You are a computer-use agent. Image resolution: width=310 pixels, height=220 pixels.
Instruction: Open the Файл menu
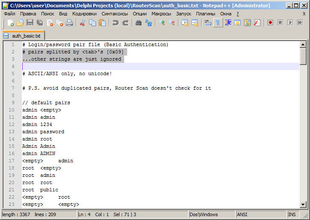tap(9, 14)
